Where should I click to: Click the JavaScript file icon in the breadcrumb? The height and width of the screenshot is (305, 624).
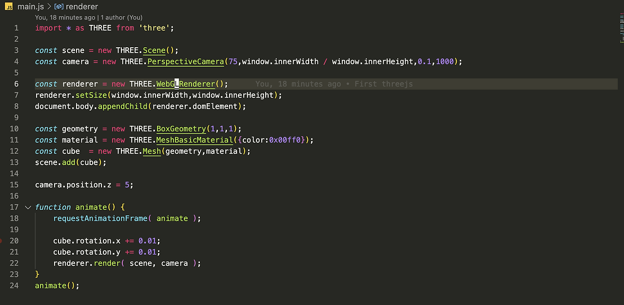click(9, 6)
